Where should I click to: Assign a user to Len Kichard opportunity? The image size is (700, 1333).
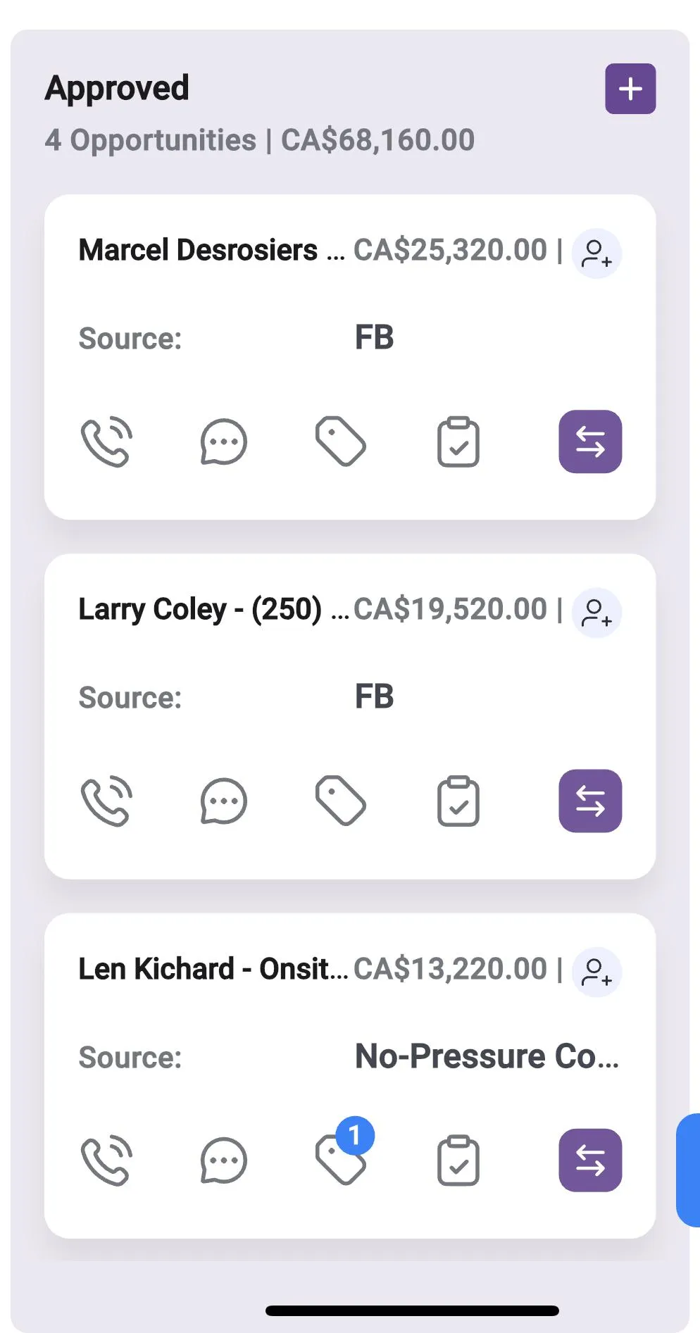coord(596,972)
